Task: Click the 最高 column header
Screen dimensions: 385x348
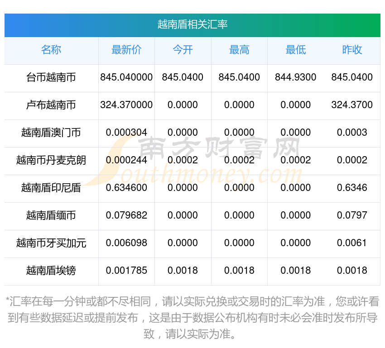Action: coord(239,50)
